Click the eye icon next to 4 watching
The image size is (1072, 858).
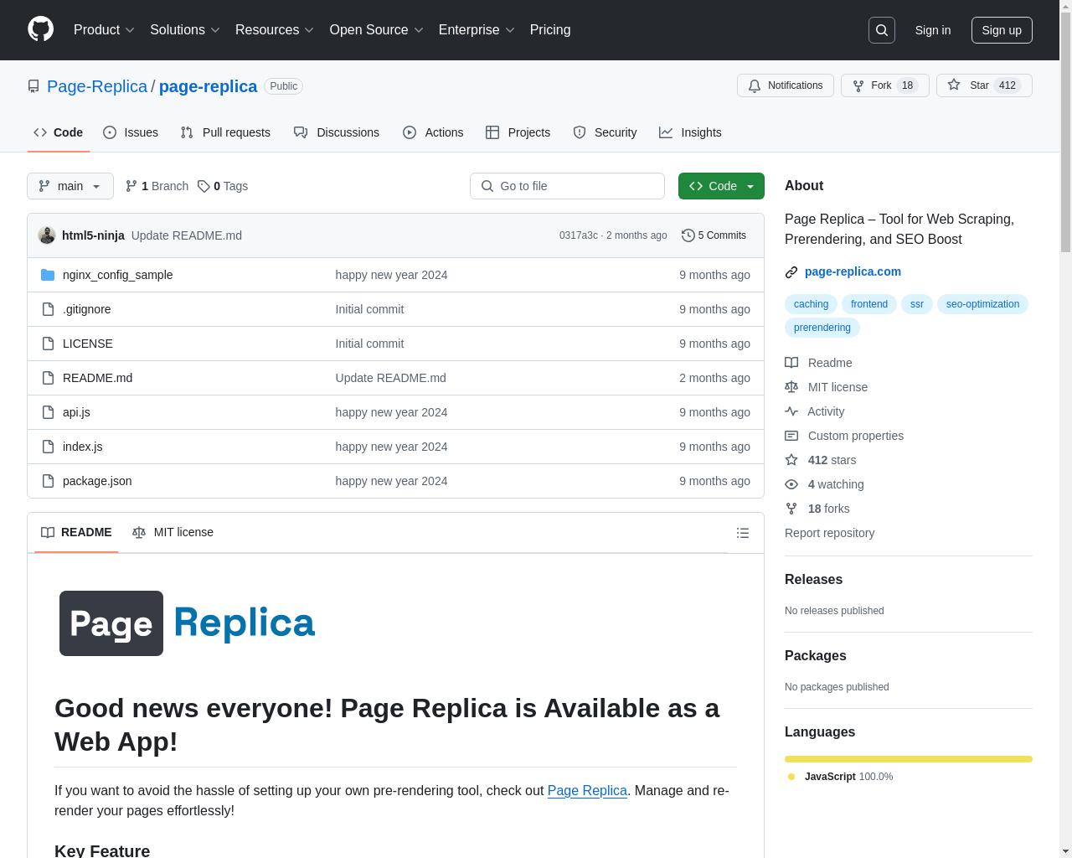(x=791, y=484)
